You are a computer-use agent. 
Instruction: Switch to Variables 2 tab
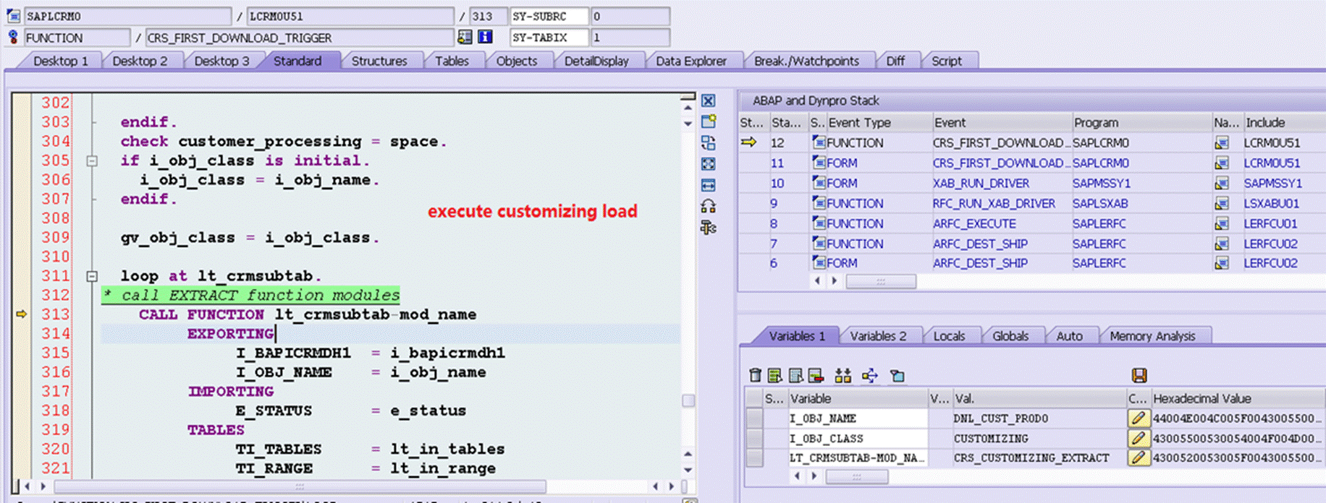point(878,336)
